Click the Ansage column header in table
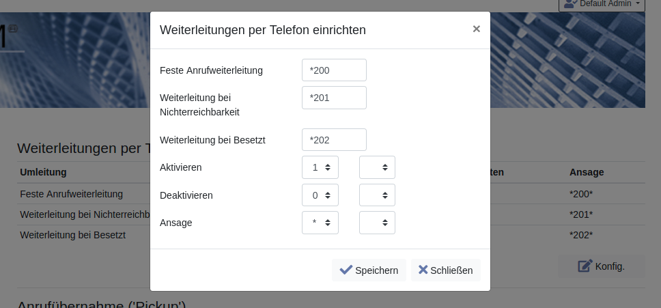This screenshot has width=661, height=308. (587, 172)
